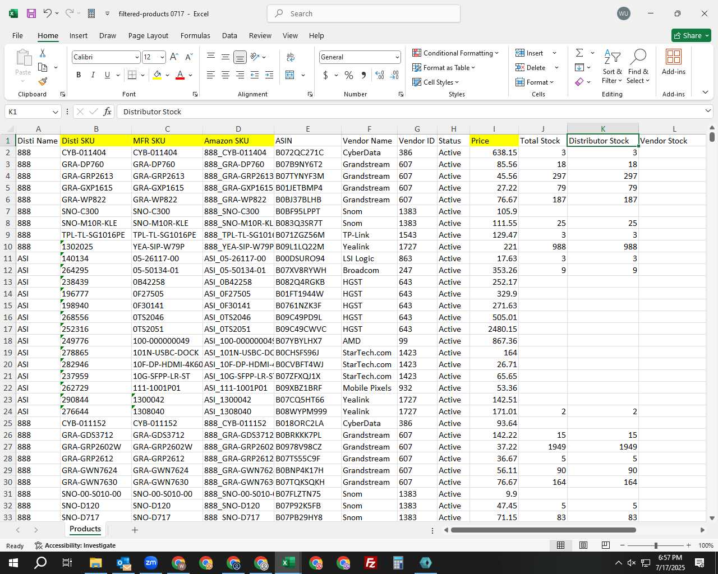
Task: Click the Borders icon
Action: 132,75
